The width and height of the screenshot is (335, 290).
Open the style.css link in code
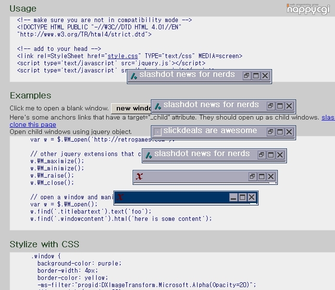click(x=123, y=56)
